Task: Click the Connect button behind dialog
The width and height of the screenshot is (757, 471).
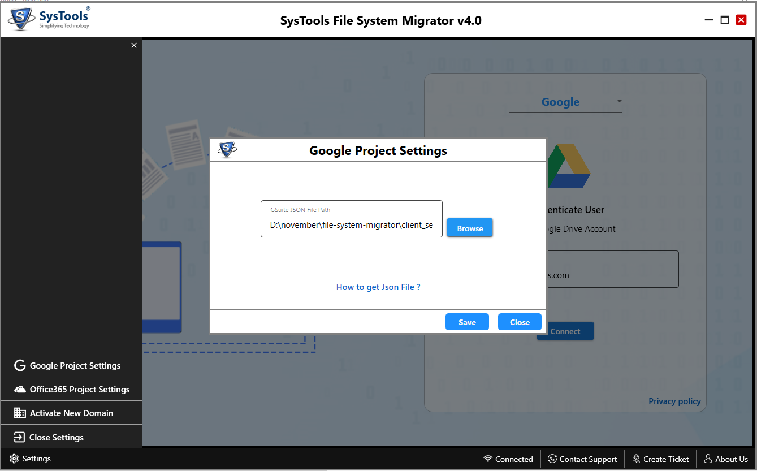Action: [565, 331]
